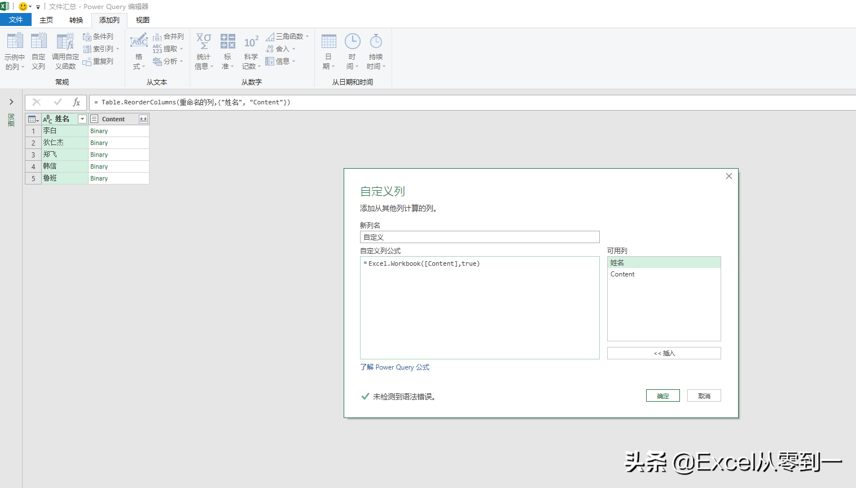Open Trigonometry (三角函数) tool
This screenshot has width=856, height=488.
click(287, 37)
